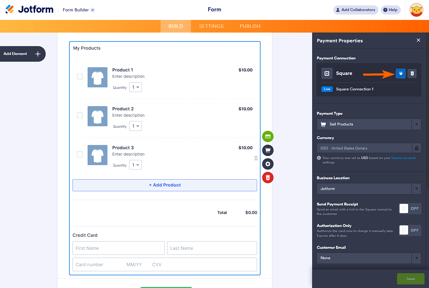Click Product 2 Enter description text

128,115
